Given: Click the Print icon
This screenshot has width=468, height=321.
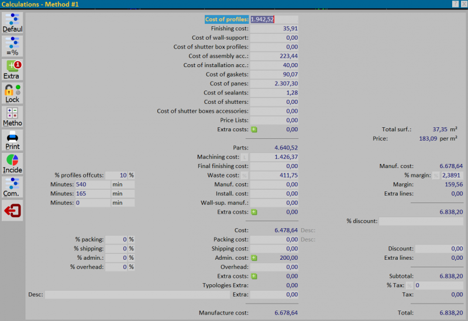Looking at the screenshot, I should click(x=12, y=140).
